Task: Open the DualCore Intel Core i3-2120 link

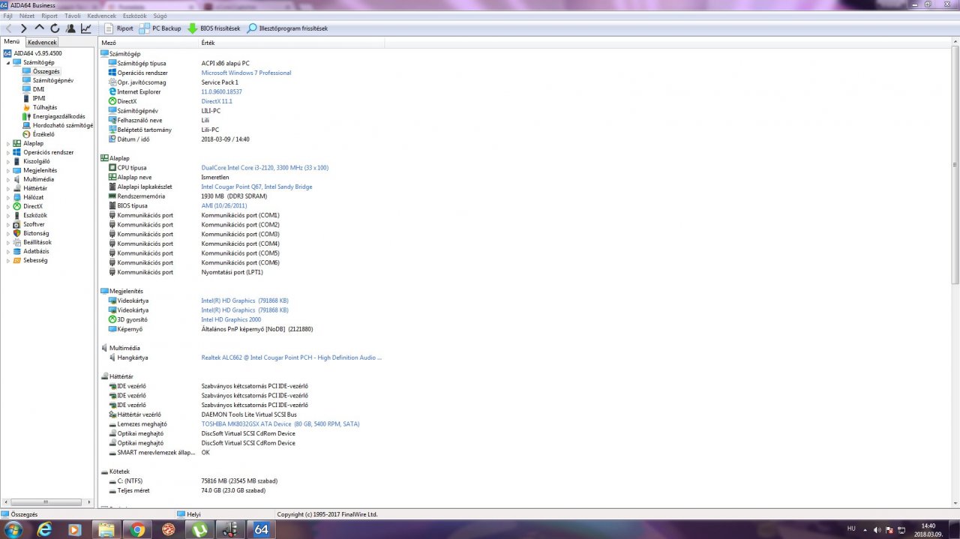Action: 265,168
